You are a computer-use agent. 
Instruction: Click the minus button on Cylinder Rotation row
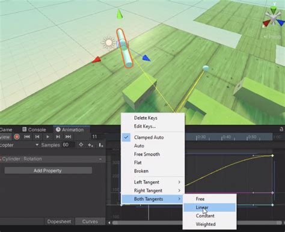(100, 159)
